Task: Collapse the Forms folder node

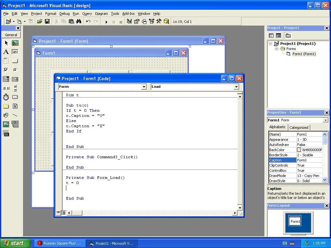Action: click(277, 49)
